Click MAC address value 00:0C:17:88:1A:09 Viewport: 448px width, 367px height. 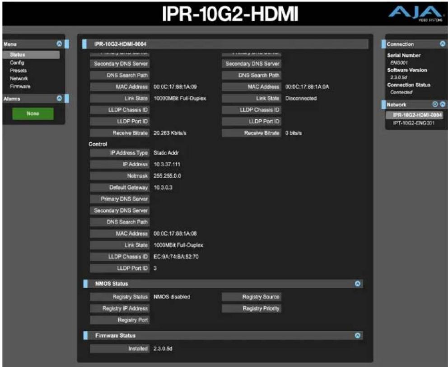[x=175, y=87]
